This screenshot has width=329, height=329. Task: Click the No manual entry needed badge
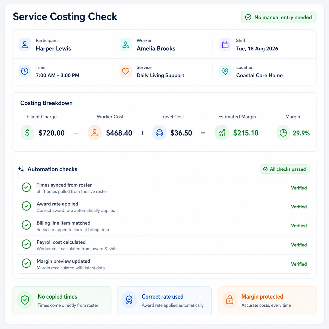tap(279, 17)
